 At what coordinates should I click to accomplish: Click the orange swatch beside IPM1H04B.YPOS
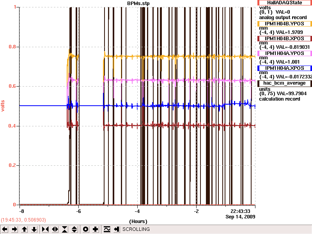pyautogui.click(x=259, y=24)
